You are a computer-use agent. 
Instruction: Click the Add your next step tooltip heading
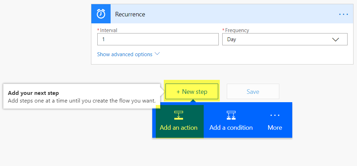(33, 93)
